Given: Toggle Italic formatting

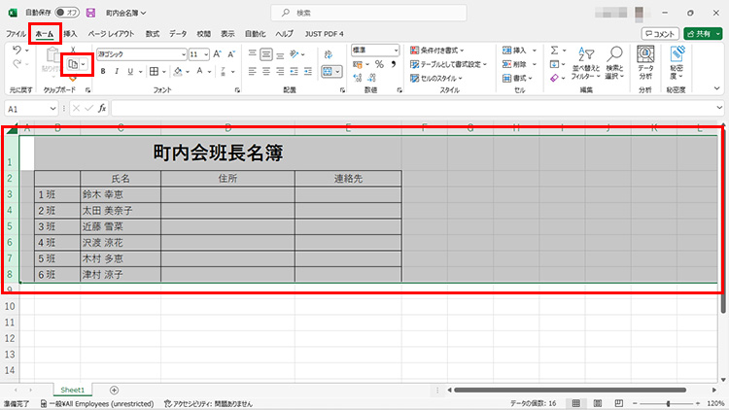Looking at the screenshot, I should [x=116, y=71].
